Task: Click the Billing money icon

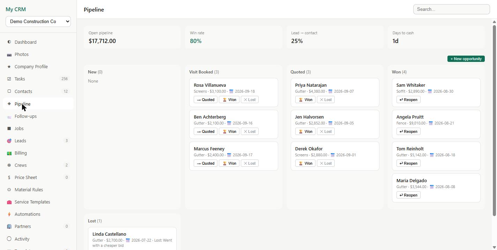Action: click(9, 153)
